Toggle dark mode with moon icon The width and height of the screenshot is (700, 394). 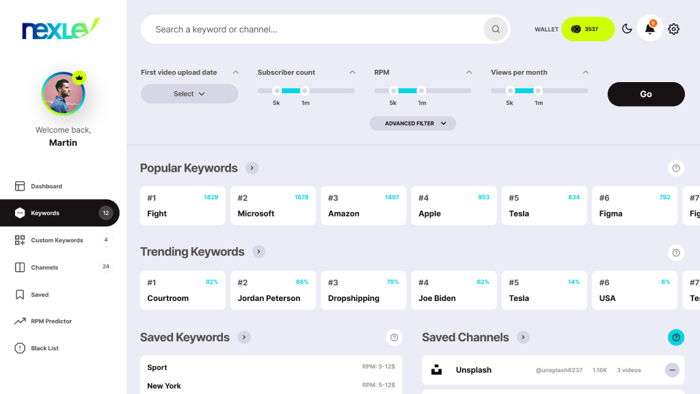pyautogui.click(x=627, y=29)
